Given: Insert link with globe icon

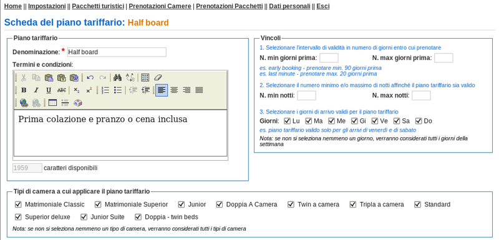Looking at the screenshot, I should (24, 103).
